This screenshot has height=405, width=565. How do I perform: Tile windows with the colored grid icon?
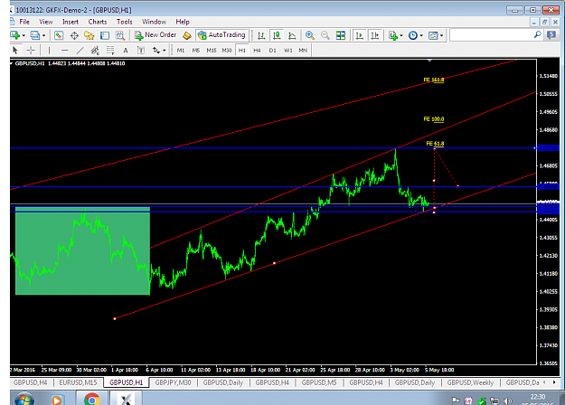pos(341,35)
